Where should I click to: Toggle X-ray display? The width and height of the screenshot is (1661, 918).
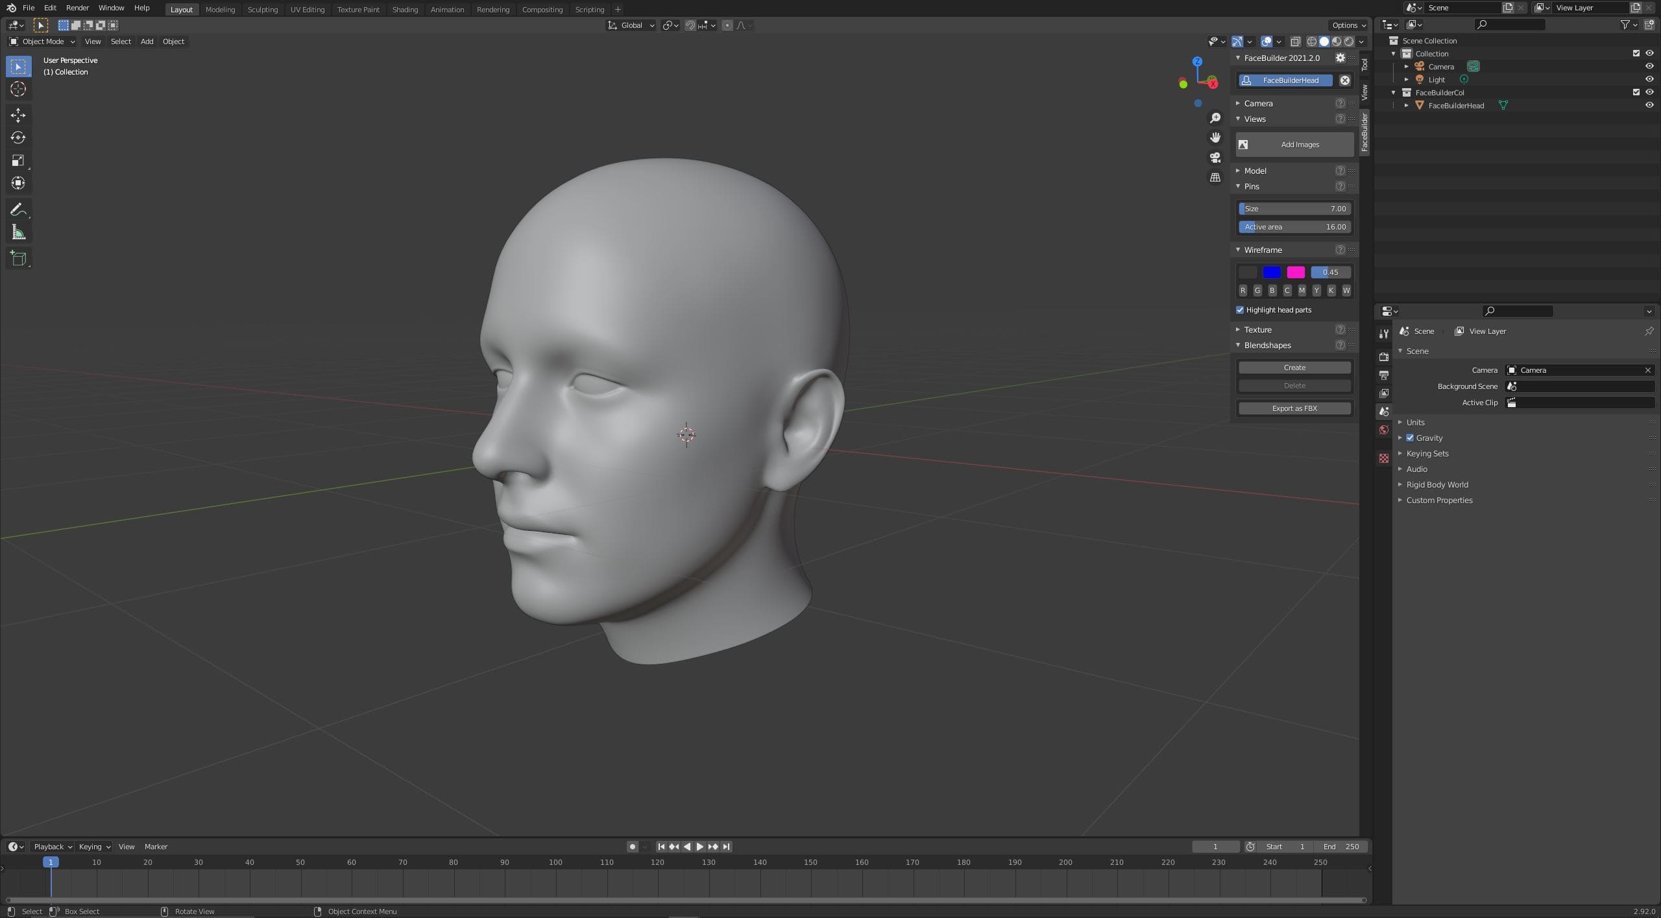pyautogui.click(x=1295, y=41)
